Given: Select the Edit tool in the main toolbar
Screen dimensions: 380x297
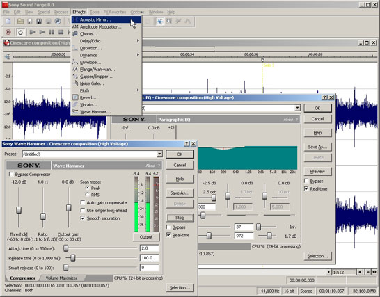Looking at the screenshot, I should click(x=160, y=22).
